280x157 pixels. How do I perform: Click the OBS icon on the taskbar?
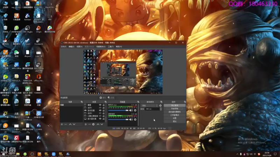[32, 154]
